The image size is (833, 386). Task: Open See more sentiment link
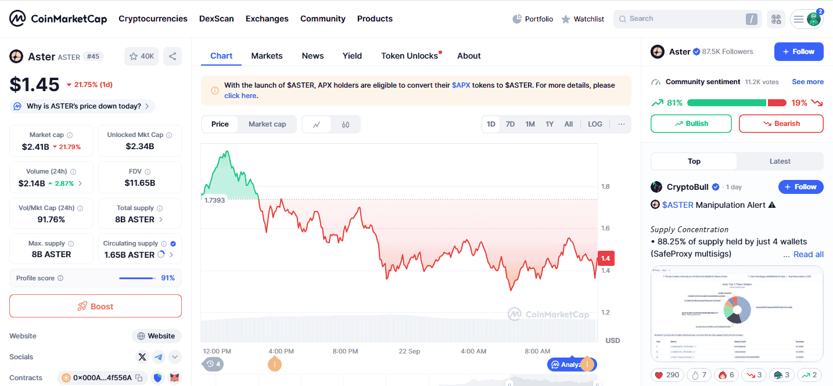(807, 82)
